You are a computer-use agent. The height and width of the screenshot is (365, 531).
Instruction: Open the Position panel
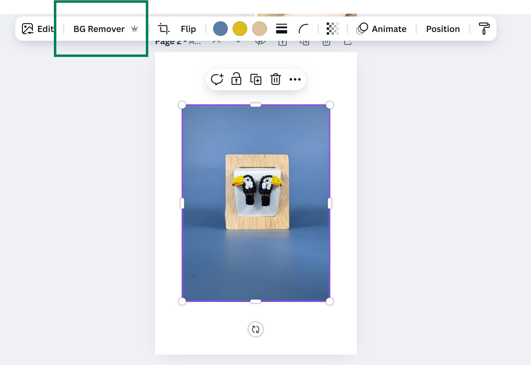pos(443,29)
